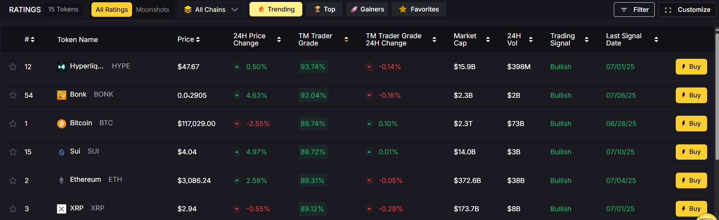Image resolution: width=719 pixels, height=220 pixels.
Task: Open the All Chains dropdown
Action: click(212, 10)
